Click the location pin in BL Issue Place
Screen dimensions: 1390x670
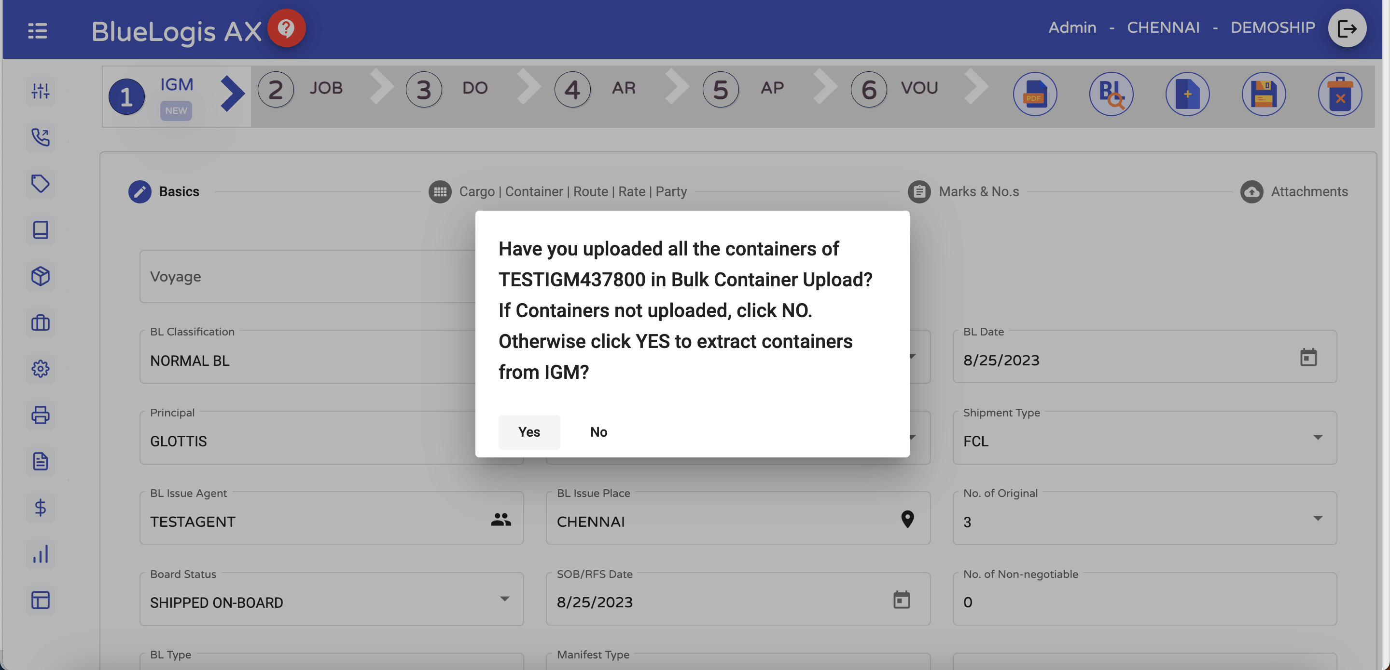click(907, 520)
